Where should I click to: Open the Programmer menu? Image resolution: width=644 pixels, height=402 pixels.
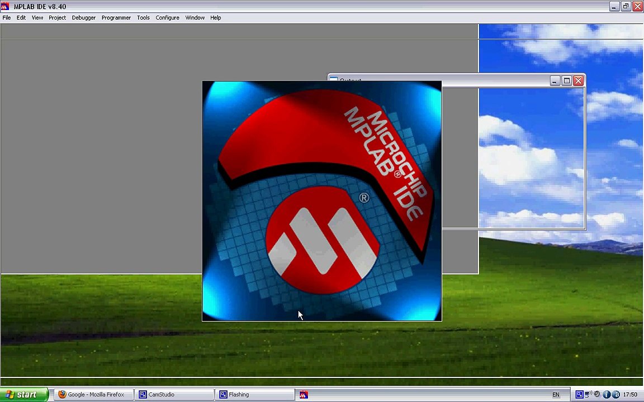(116, 18)
